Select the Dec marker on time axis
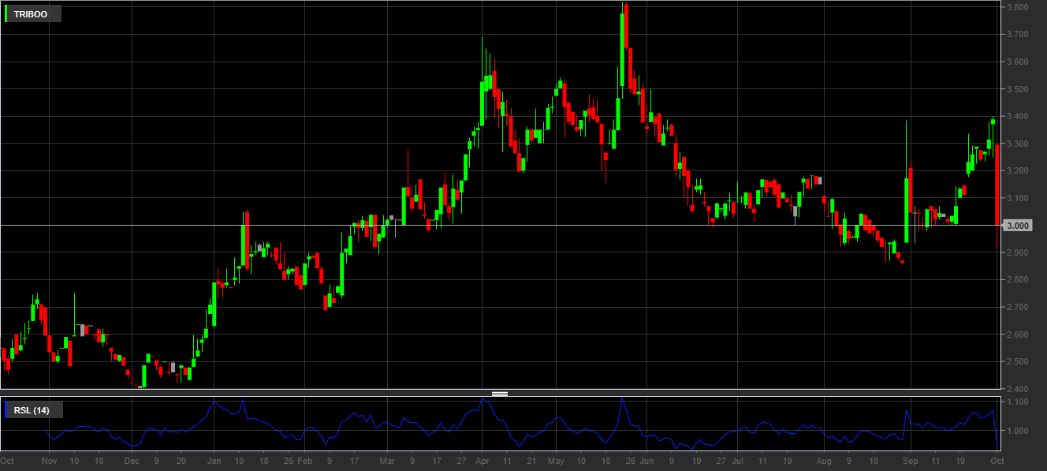This screenshot has width=1047, height=471. 132,461
